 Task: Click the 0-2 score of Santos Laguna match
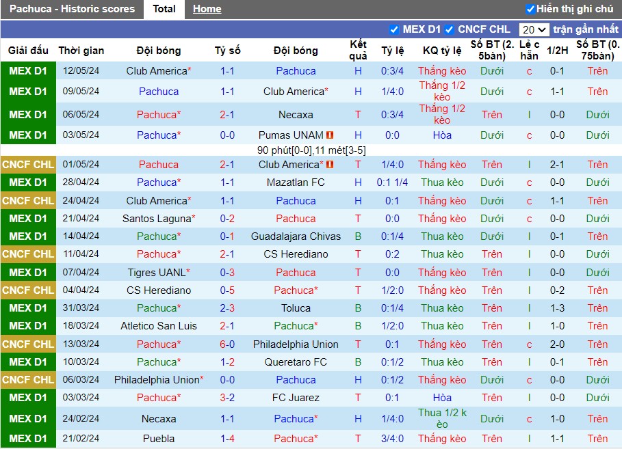pyautogui.click(x=227, y=219)
